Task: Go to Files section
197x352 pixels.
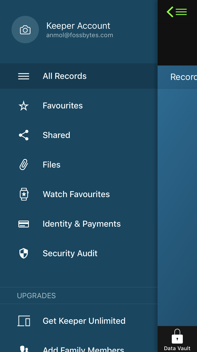Action: tap(51, 165)
